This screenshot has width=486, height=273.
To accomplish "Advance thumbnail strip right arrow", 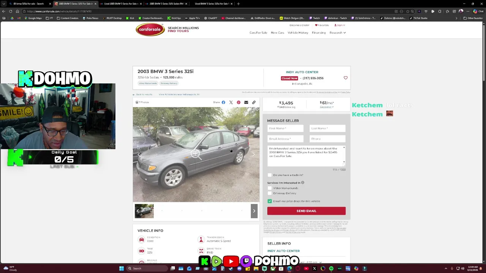I will [254, 211].
